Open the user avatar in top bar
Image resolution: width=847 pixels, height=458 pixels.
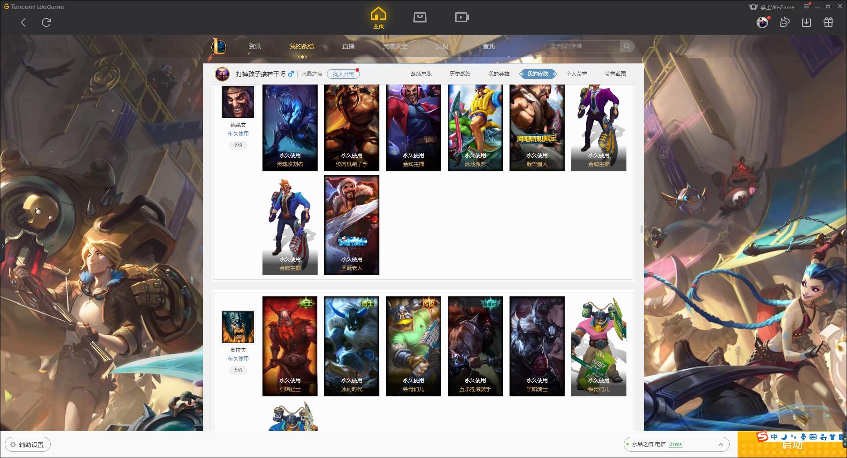pyautogui.click(x=762, y=22)
